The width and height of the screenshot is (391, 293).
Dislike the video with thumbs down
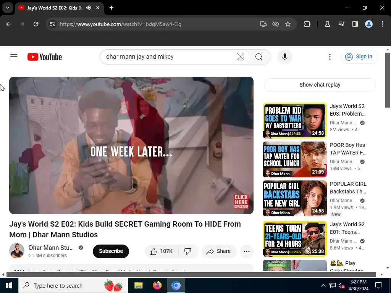tap(188, 251)
